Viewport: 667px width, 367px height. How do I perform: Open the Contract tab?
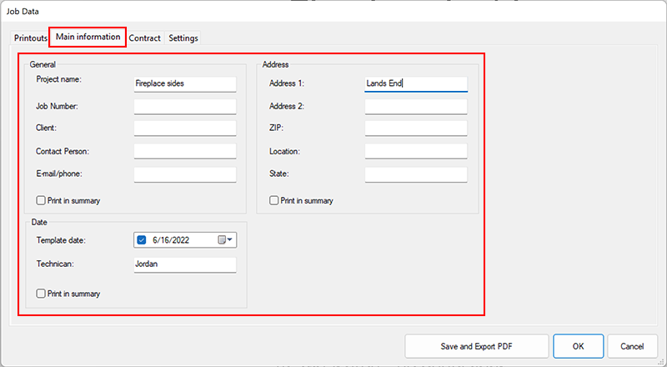click(x=144, y=38)
